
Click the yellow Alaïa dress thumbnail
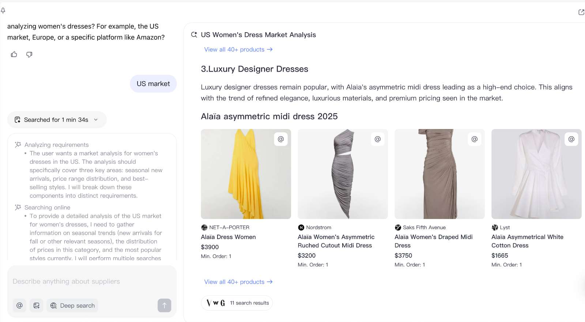pyautogui.click(x=246, y=174)
